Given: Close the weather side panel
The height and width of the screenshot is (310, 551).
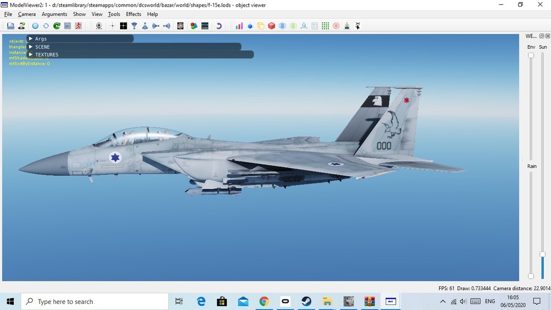Looking at the screenshot, I should 548,36.
